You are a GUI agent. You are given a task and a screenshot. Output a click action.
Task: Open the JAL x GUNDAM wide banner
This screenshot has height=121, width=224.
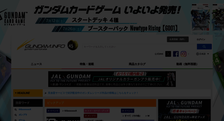[112, 79]
